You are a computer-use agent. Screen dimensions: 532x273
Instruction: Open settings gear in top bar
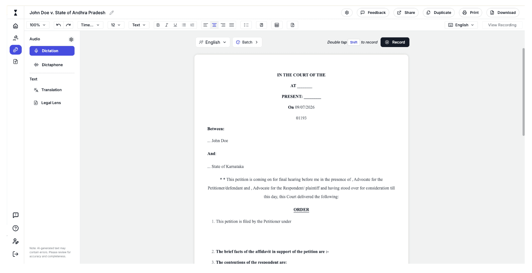click(347, 13)
